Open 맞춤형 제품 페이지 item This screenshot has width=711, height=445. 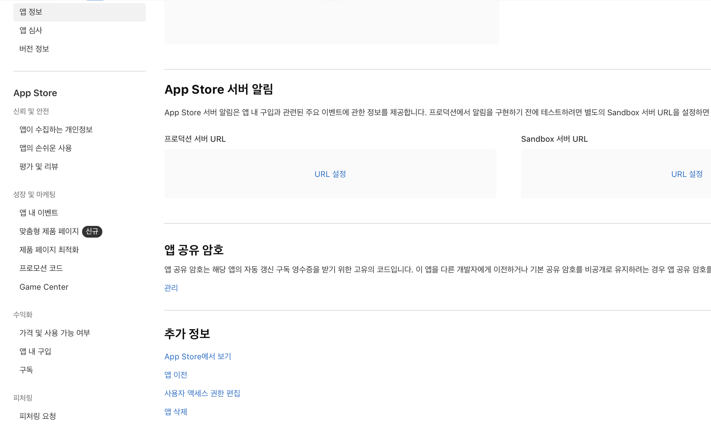click(49, 231)
